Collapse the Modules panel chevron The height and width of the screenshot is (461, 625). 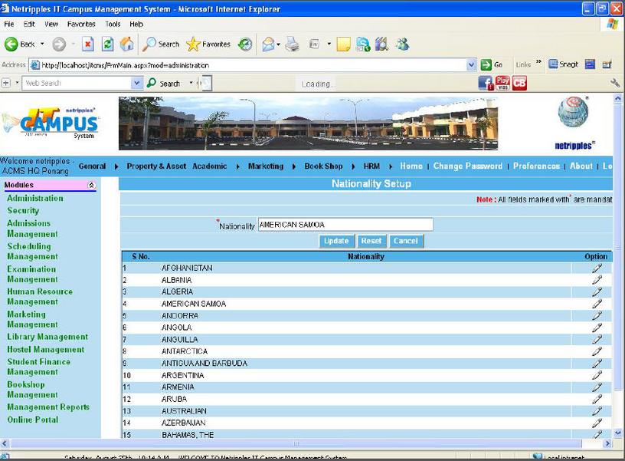(x=91, y=185)
